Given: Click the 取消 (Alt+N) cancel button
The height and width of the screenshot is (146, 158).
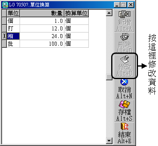Looking at the screenshot, I should (124, 89).
